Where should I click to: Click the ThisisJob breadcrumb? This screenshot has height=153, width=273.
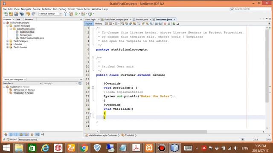(129, 135)
